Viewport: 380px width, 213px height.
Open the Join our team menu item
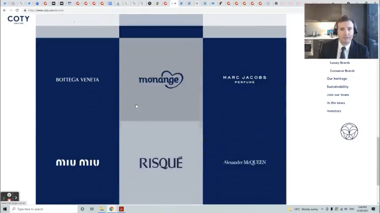click(x=338, y=95)
